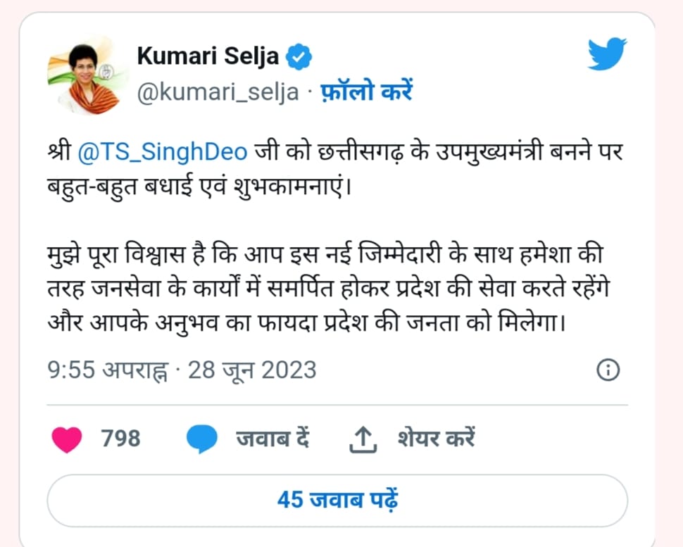
Task: Click the फ़ॉलो करें follow link
Action: [x=366, y=91]
